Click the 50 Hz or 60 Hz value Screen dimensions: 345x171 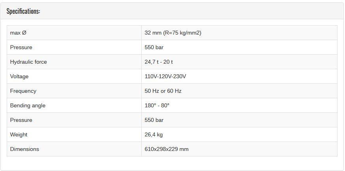[163, 91]
